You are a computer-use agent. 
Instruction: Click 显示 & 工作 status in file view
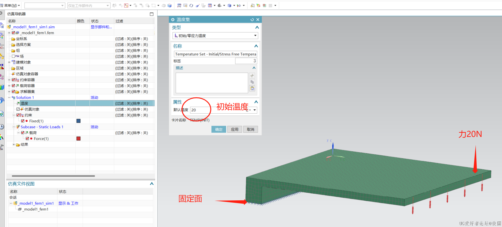pyautogui.click(x=68, y=203)
